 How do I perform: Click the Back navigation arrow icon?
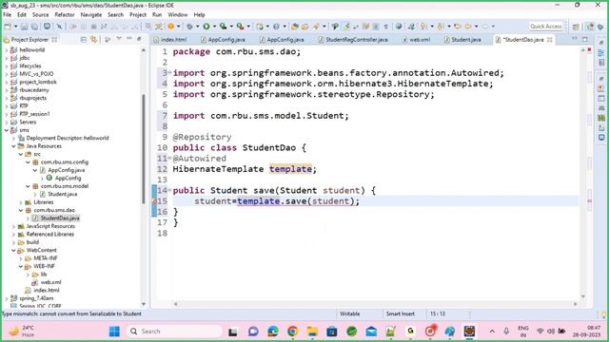click(x=468, y=27)
